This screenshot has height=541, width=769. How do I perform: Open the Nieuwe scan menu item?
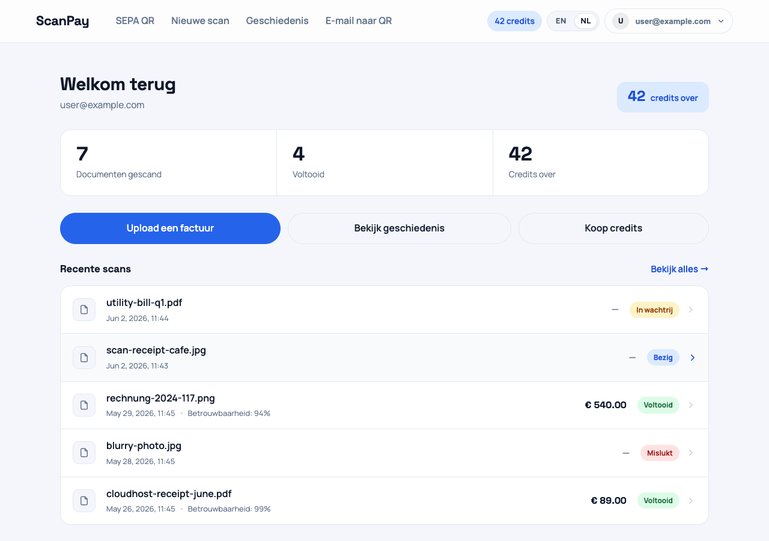tap(200, 21)
